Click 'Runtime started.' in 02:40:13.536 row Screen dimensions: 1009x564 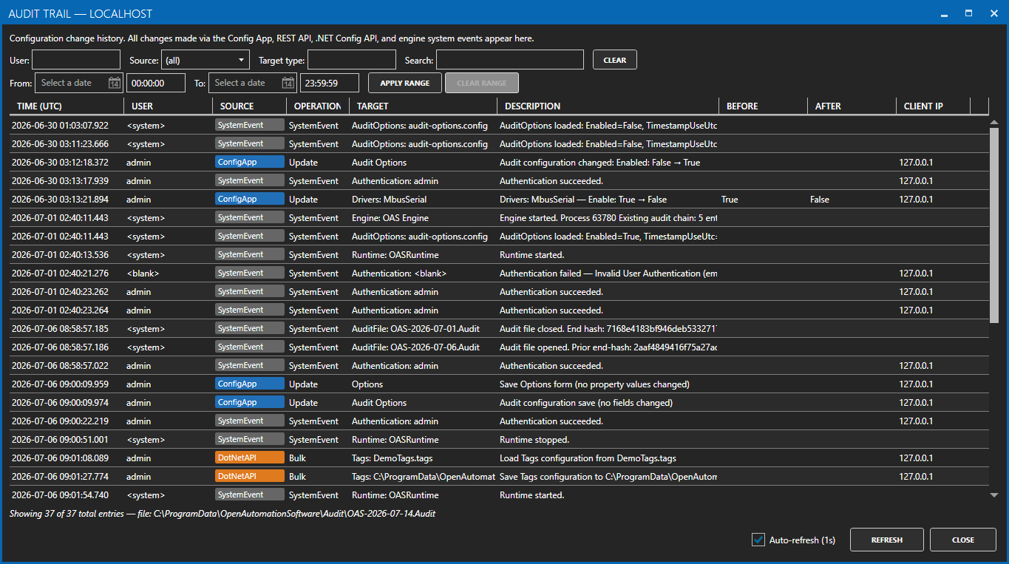point(531,255)
